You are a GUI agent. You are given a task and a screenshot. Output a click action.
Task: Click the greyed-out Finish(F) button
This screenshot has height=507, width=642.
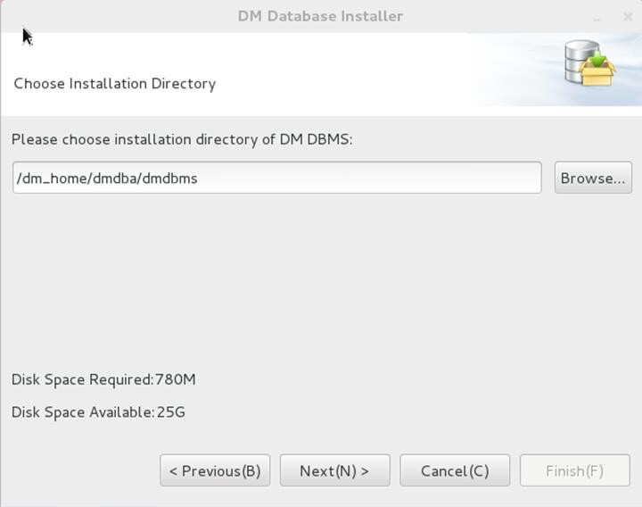tap(575, 470)
